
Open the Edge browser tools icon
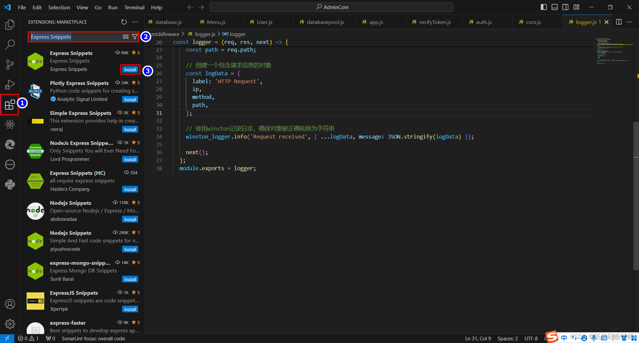[x=10, y=145]
